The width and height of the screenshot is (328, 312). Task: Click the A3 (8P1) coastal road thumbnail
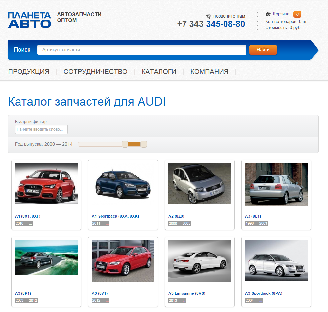coord(46,257)
